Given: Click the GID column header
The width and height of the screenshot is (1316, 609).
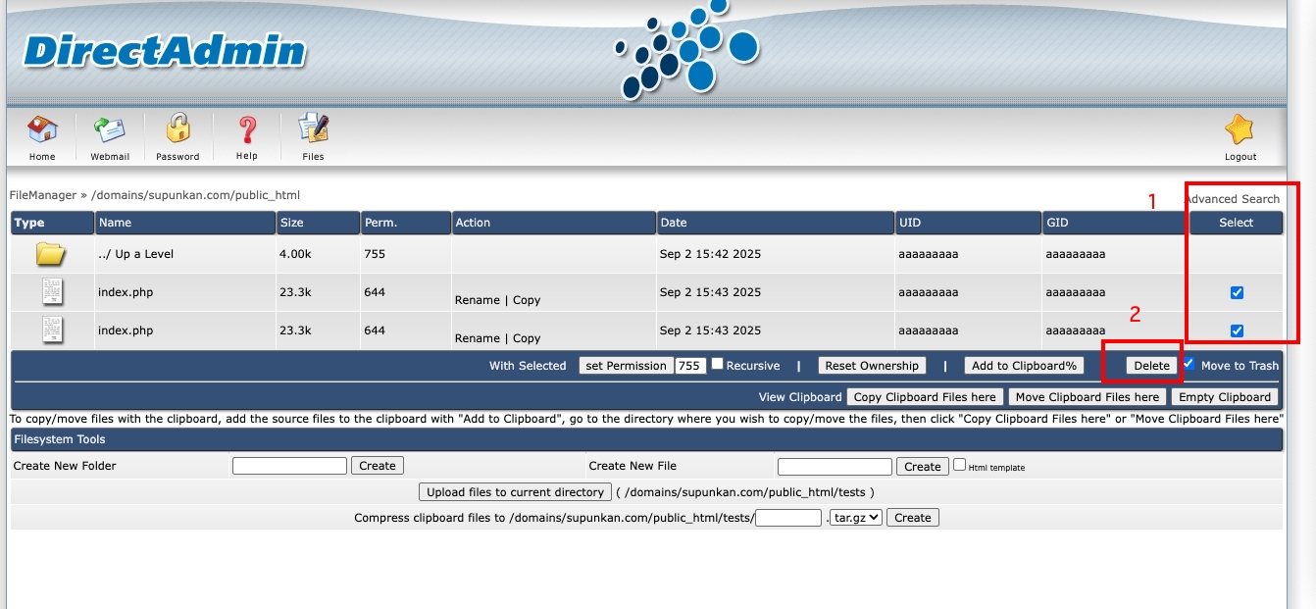Looking at the screenshot, I should pyautogui.click(x=1115, y=223).
